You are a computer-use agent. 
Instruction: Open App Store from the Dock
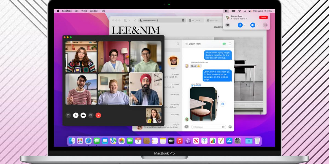pyautogui.click(x=229, y=141)
